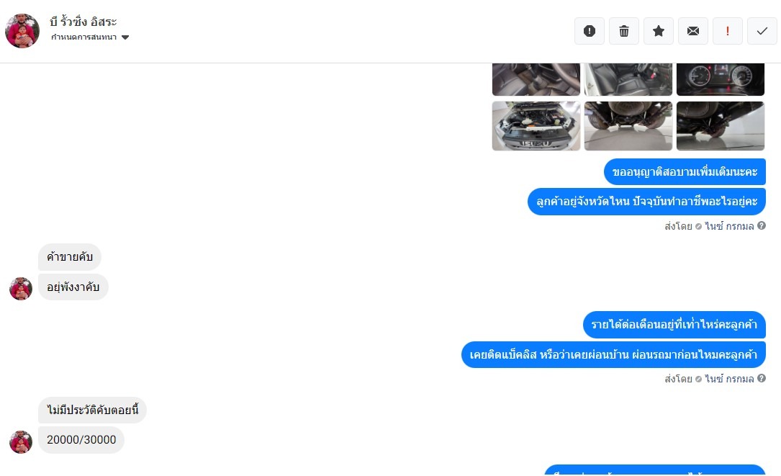781x476 pixels.
Task: Mark conversation unread with envelope icon
Action: coord(693,31)
